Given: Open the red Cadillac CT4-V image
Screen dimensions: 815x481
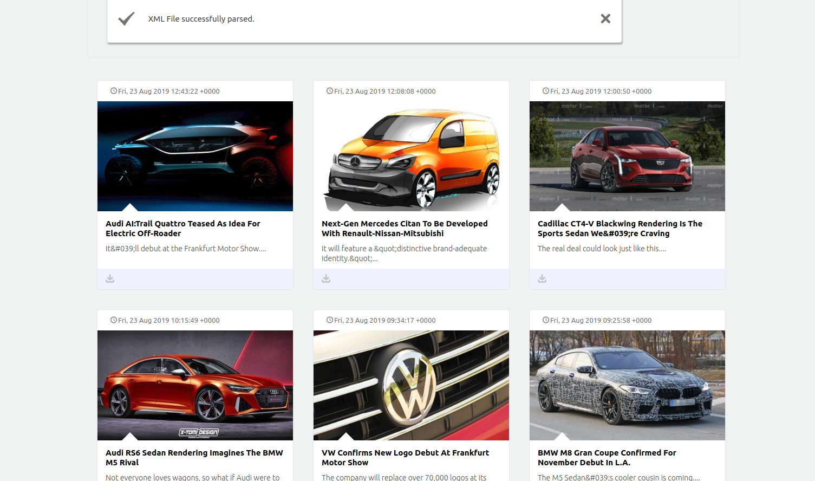Looking at the screenshot, I should 627,156.
